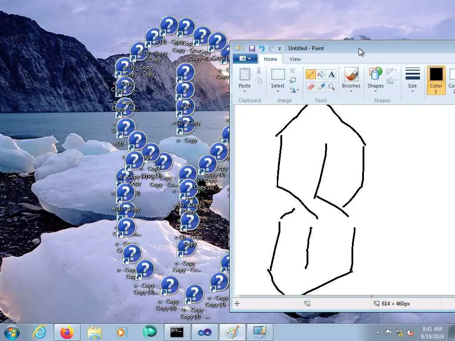Click the network icon in the system tray
The image size is (455, 341).
[x=399, y=333]
